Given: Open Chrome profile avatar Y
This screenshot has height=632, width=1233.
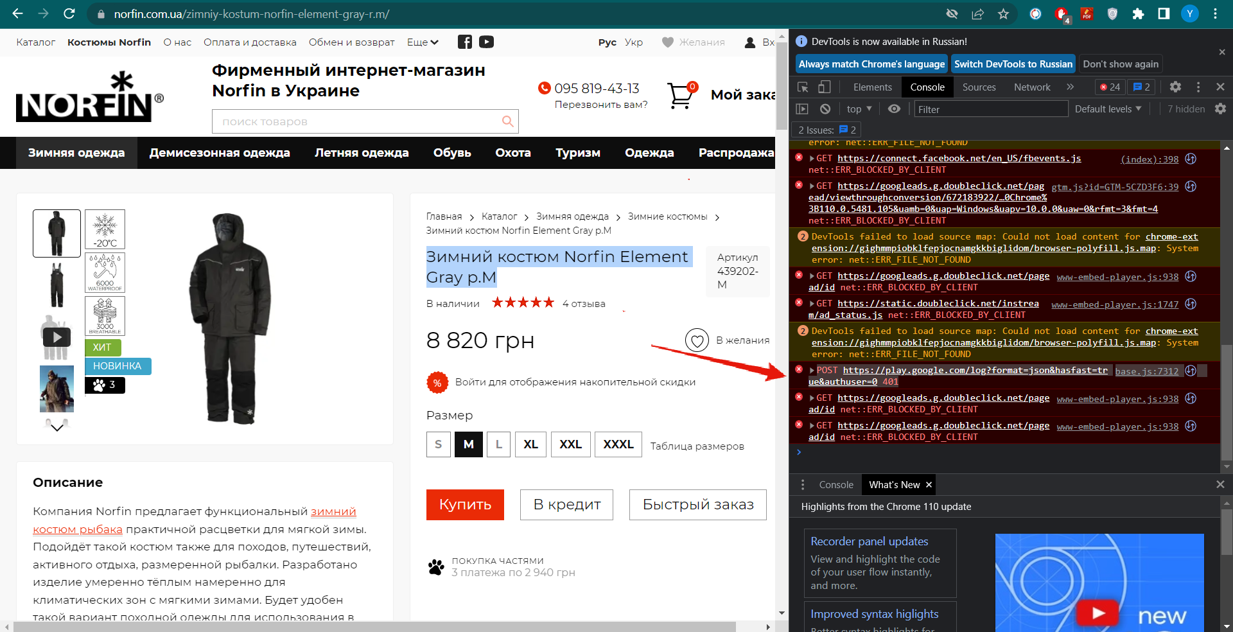Looking at the screenshot, I should pos(1190,13).
